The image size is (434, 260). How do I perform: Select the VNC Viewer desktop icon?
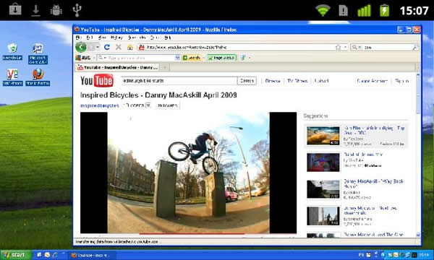point(12,77)
